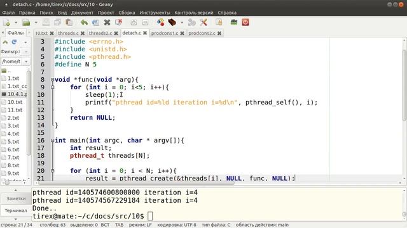Click the green chip toolbar icon
Image resolution: width=407 pixels, height=228 pixels.
point(234,23)
